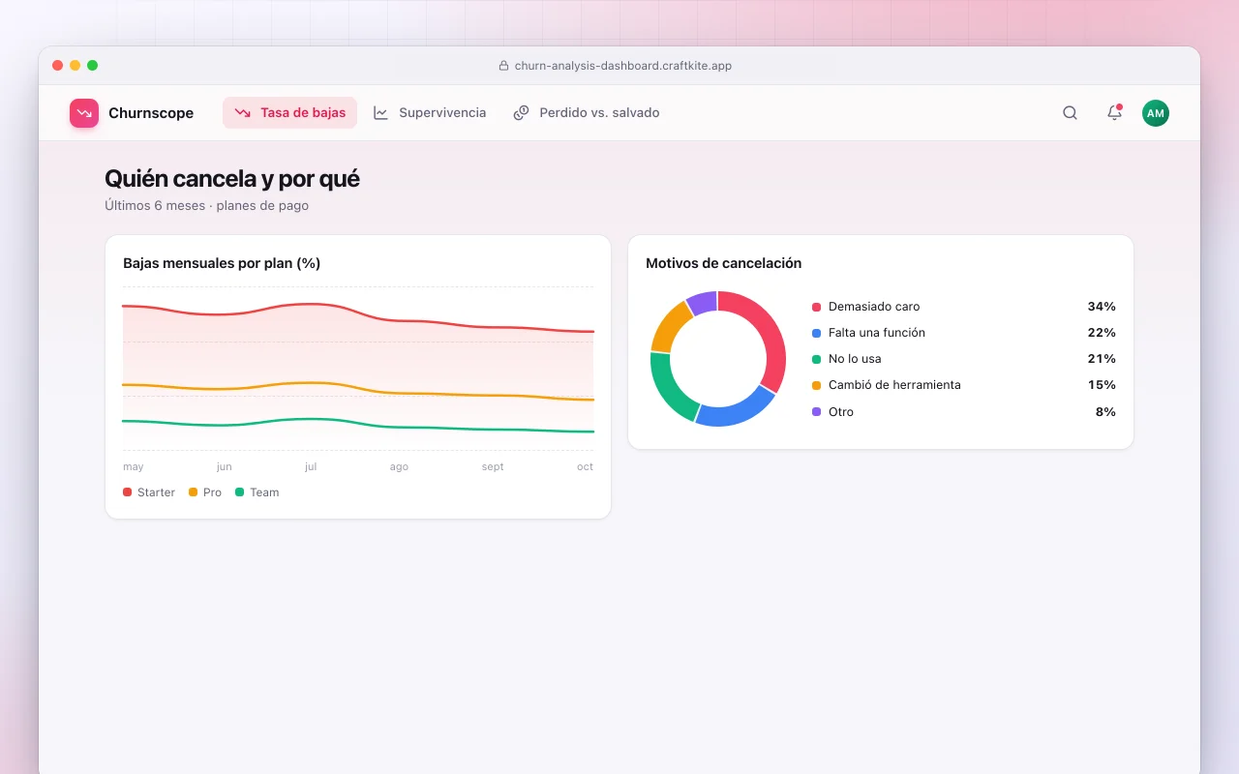This screenshot has width=1239, height=774.
Task: Click the Supervivencia chart icon
Action: 381,113
